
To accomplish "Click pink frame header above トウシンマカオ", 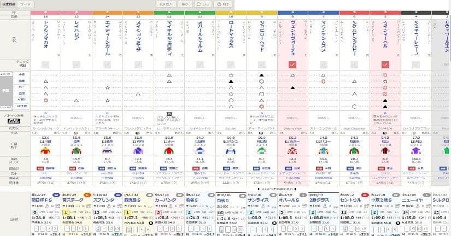I will click(x=45, y=13).
